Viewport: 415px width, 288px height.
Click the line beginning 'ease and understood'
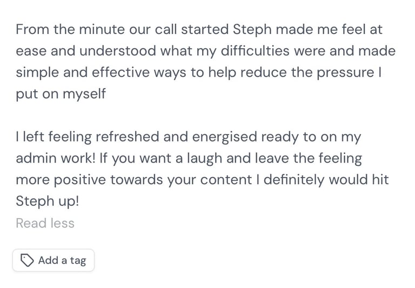[205, 51]
